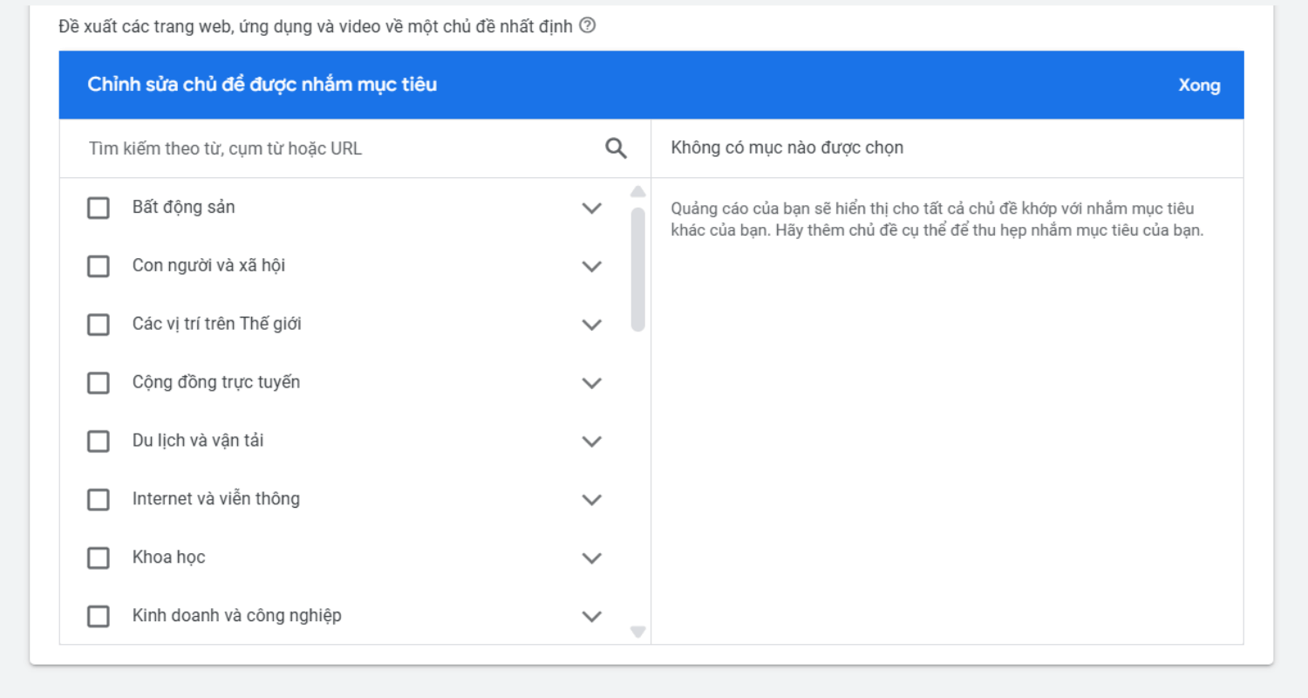Select the Du lịch và vận tải checkbox
The width and height of the screenshot is (1308, 698).
coord(99,441)
